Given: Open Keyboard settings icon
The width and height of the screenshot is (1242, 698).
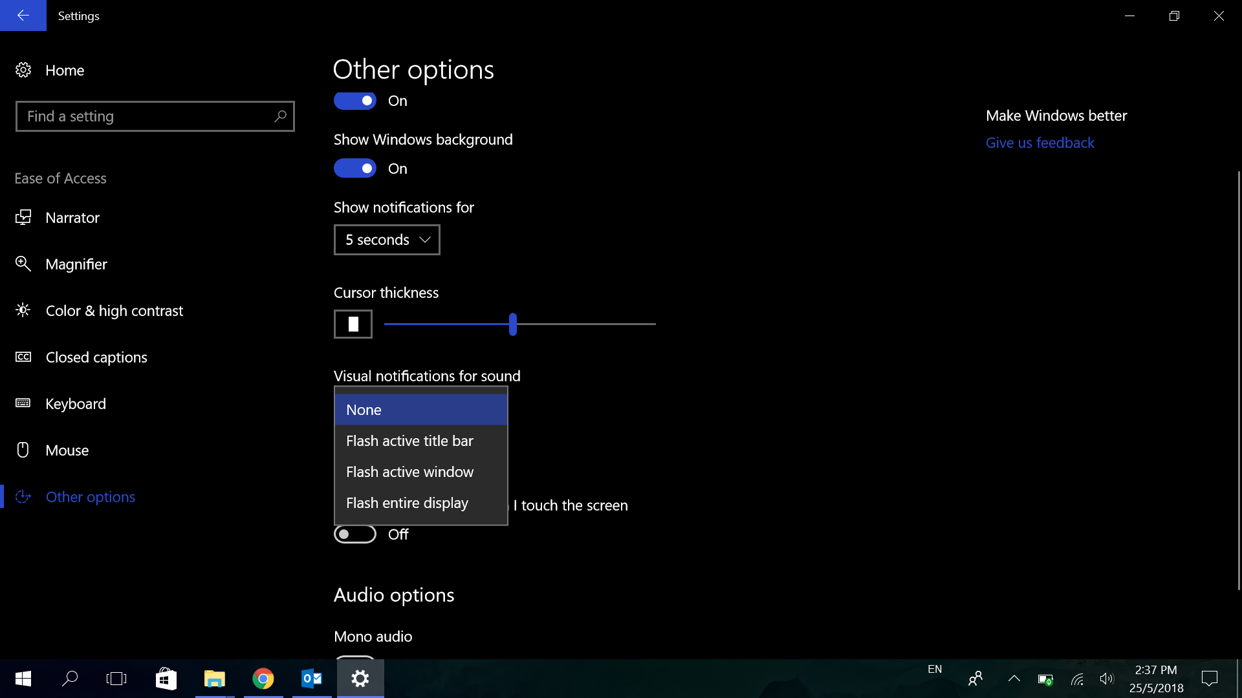Looking at the screenshot, I should coord(23,403).
